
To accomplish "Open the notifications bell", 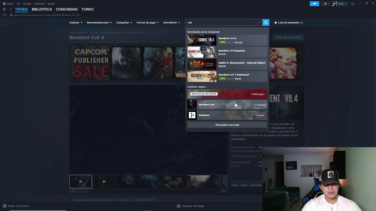I will pos(325,4).
